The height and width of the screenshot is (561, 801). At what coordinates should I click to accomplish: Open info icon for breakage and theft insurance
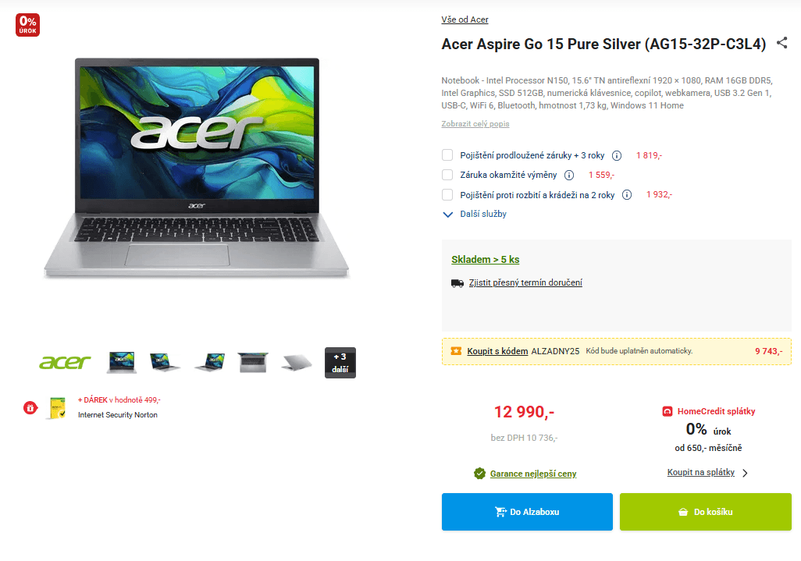click(627, 194)
